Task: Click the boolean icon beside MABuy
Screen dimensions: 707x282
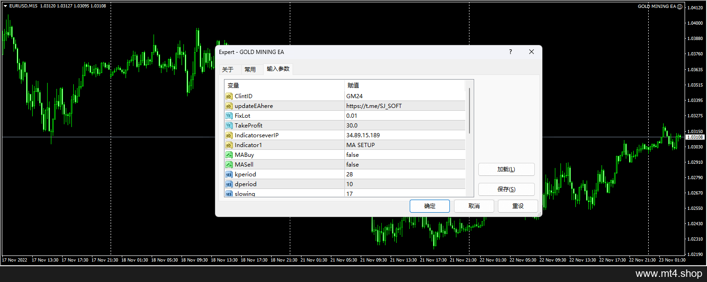Action: coord(229,155)
